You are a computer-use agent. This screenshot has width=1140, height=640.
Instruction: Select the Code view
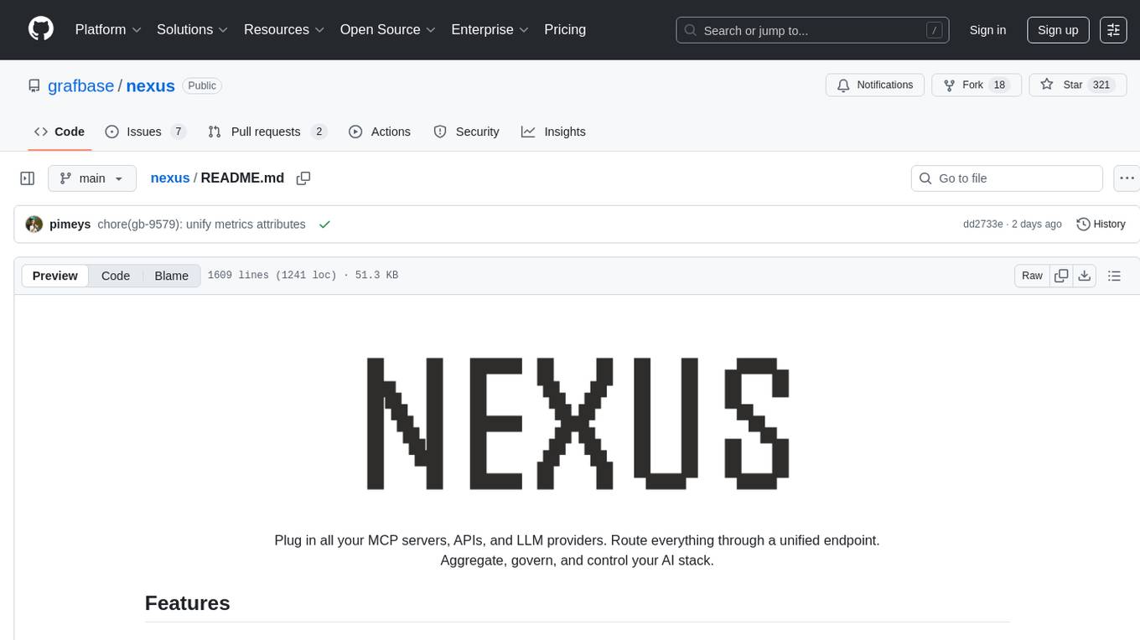(116, 276)
